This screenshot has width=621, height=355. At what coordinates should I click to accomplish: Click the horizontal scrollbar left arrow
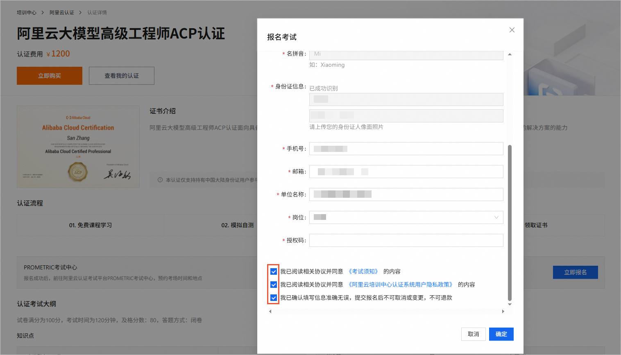pos(270,312)
